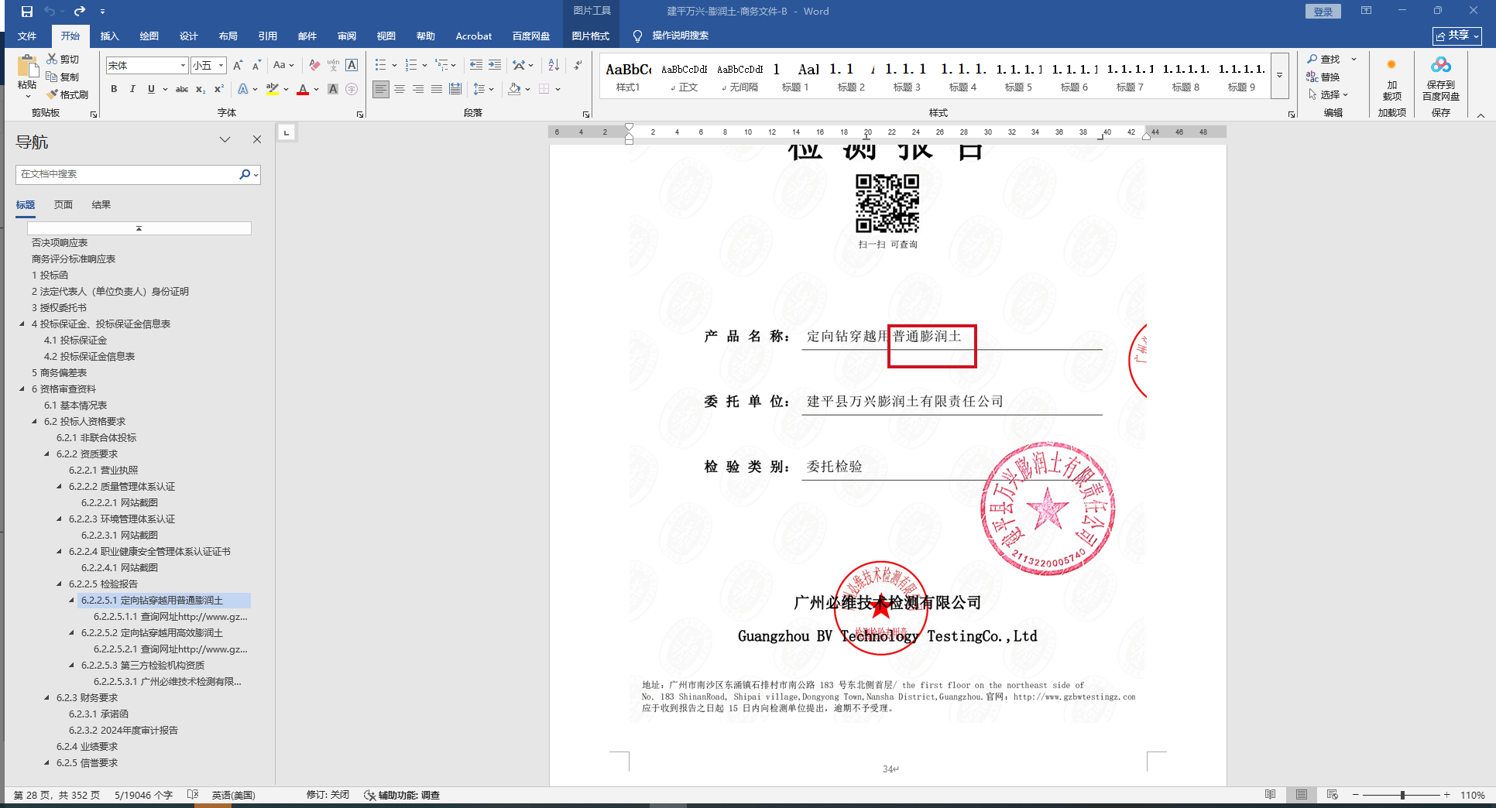Switch to Web layout view in status bar
The width and height of the screenshot is (1496, 808).
pyautogui.click(x=1332, y=795)
